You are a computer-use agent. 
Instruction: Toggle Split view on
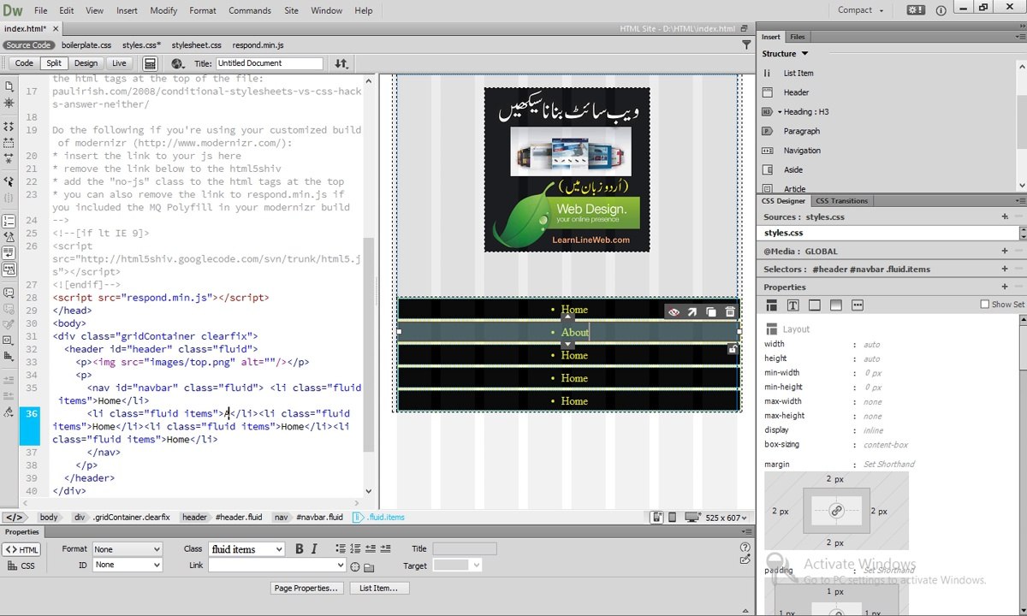(54, 63)
